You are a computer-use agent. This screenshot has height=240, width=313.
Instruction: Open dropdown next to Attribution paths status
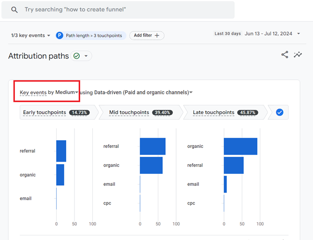click(86, 56)
